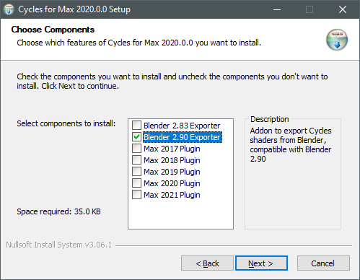Select the Max 2020 Plugin checkbox
Viewport: 360px width, 280px height.
coord(136,183)
